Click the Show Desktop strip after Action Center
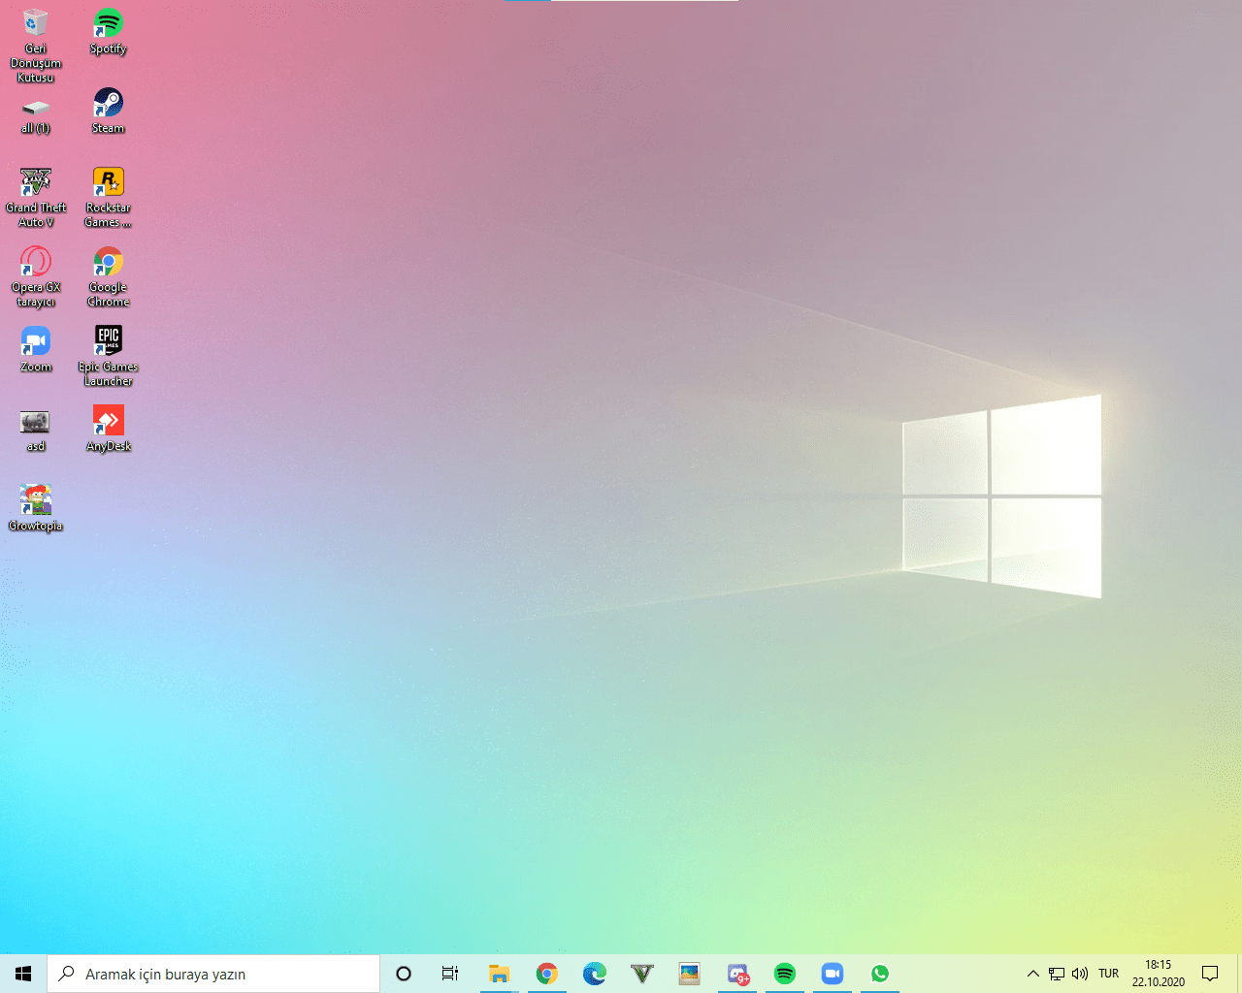The image size is (1242, 993). click(x=1239, y=974)
